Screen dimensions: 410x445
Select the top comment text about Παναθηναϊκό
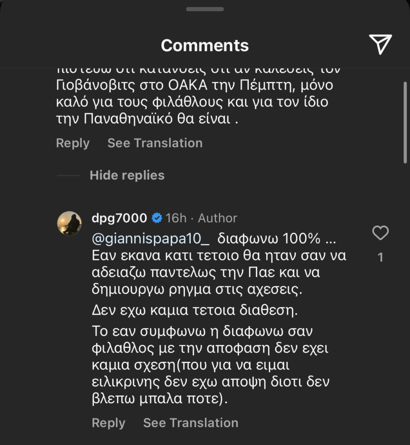(191, 103)
